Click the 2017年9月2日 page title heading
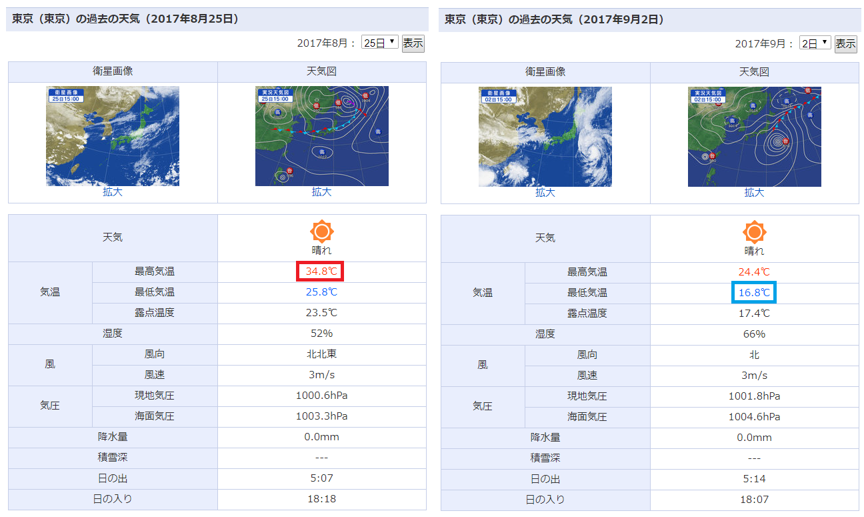 tap(555, 19)
